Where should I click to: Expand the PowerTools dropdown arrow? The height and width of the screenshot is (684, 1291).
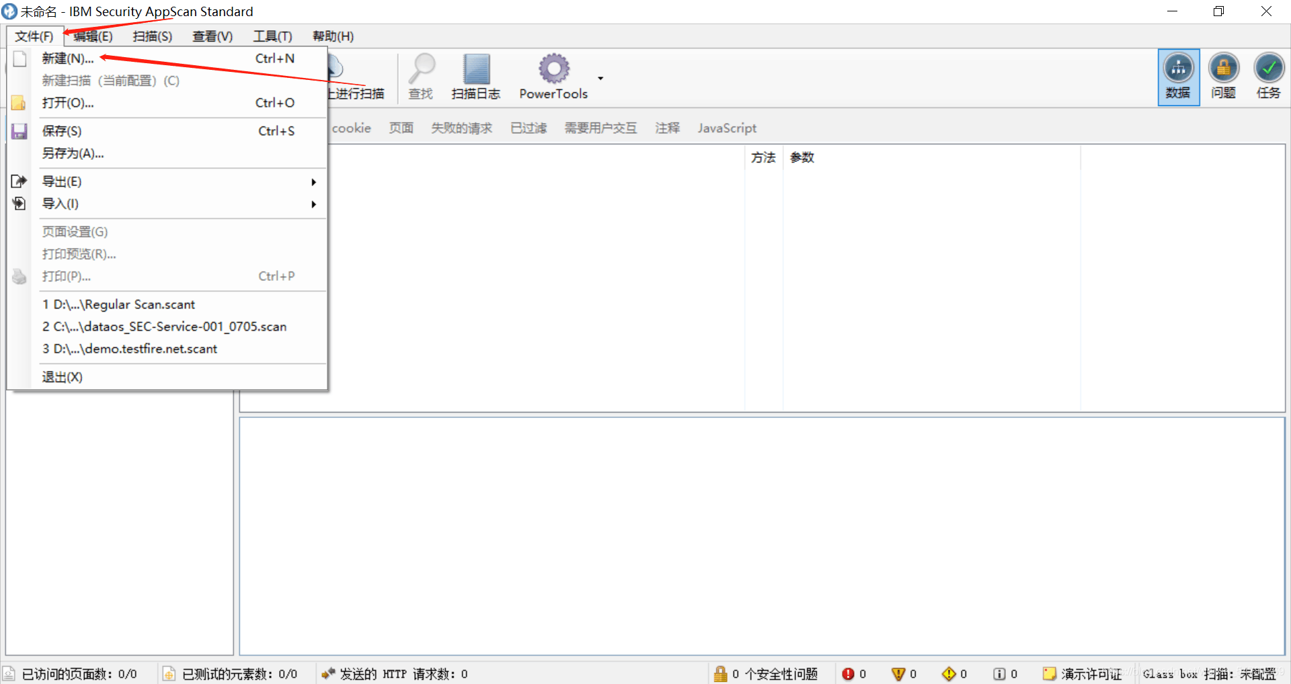tap(600, 79)
